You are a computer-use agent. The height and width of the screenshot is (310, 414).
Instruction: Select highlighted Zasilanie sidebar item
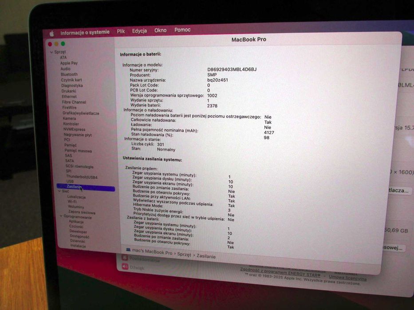[86, 187]
